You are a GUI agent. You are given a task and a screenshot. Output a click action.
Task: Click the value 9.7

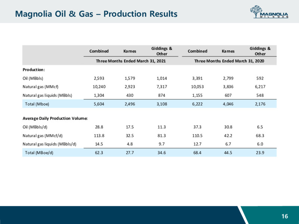click(x=162, y=144)
